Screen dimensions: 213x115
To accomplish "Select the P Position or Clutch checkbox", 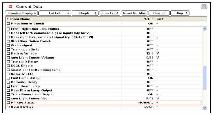I will pos(9,24).
